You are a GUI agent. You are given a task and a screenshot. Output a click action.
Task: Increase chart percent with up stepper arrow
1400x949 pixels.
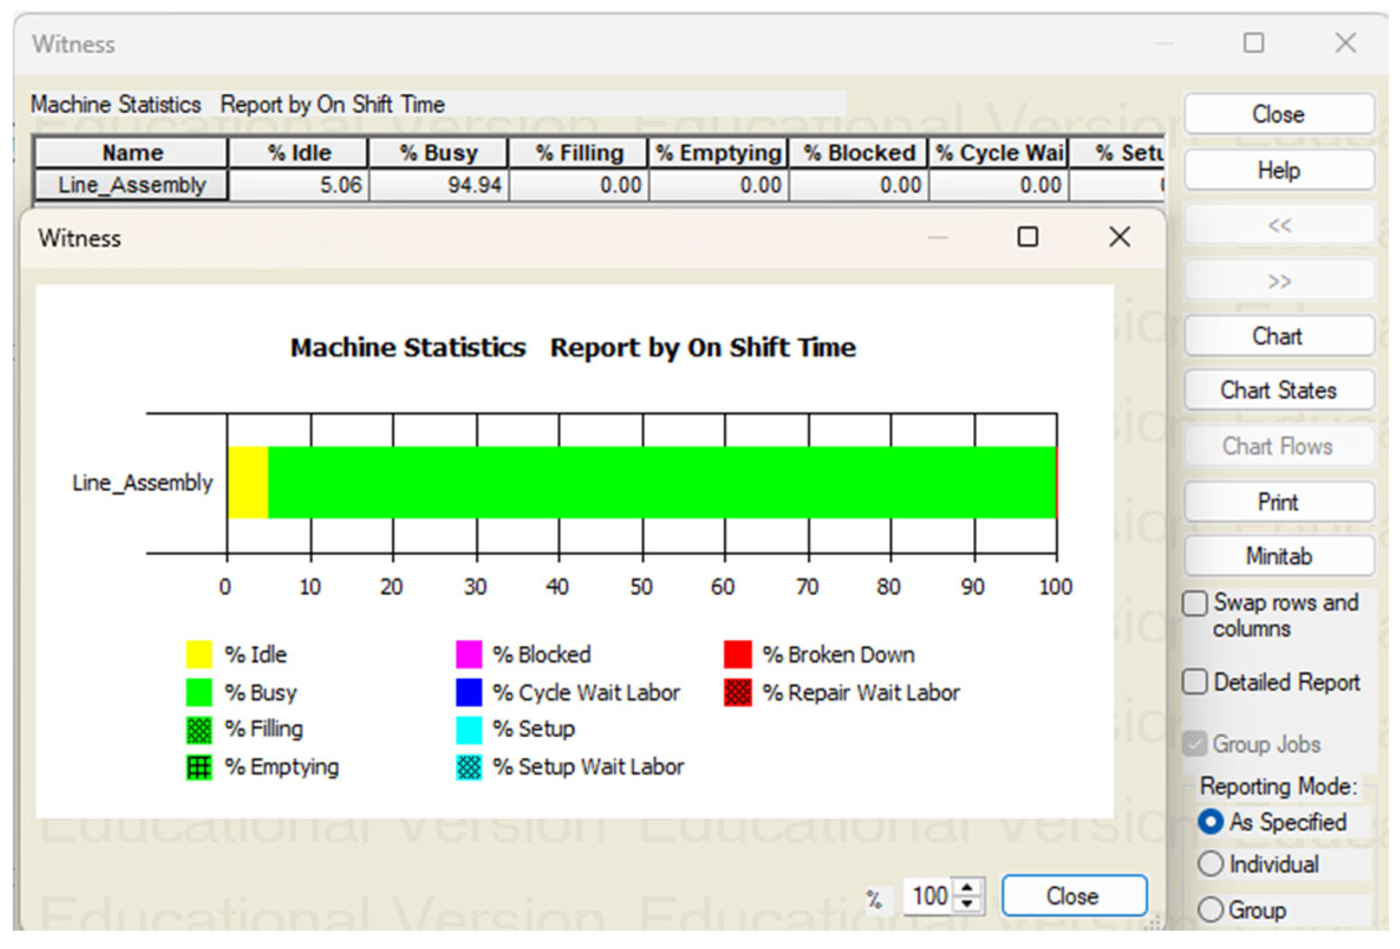coord(967,888)
